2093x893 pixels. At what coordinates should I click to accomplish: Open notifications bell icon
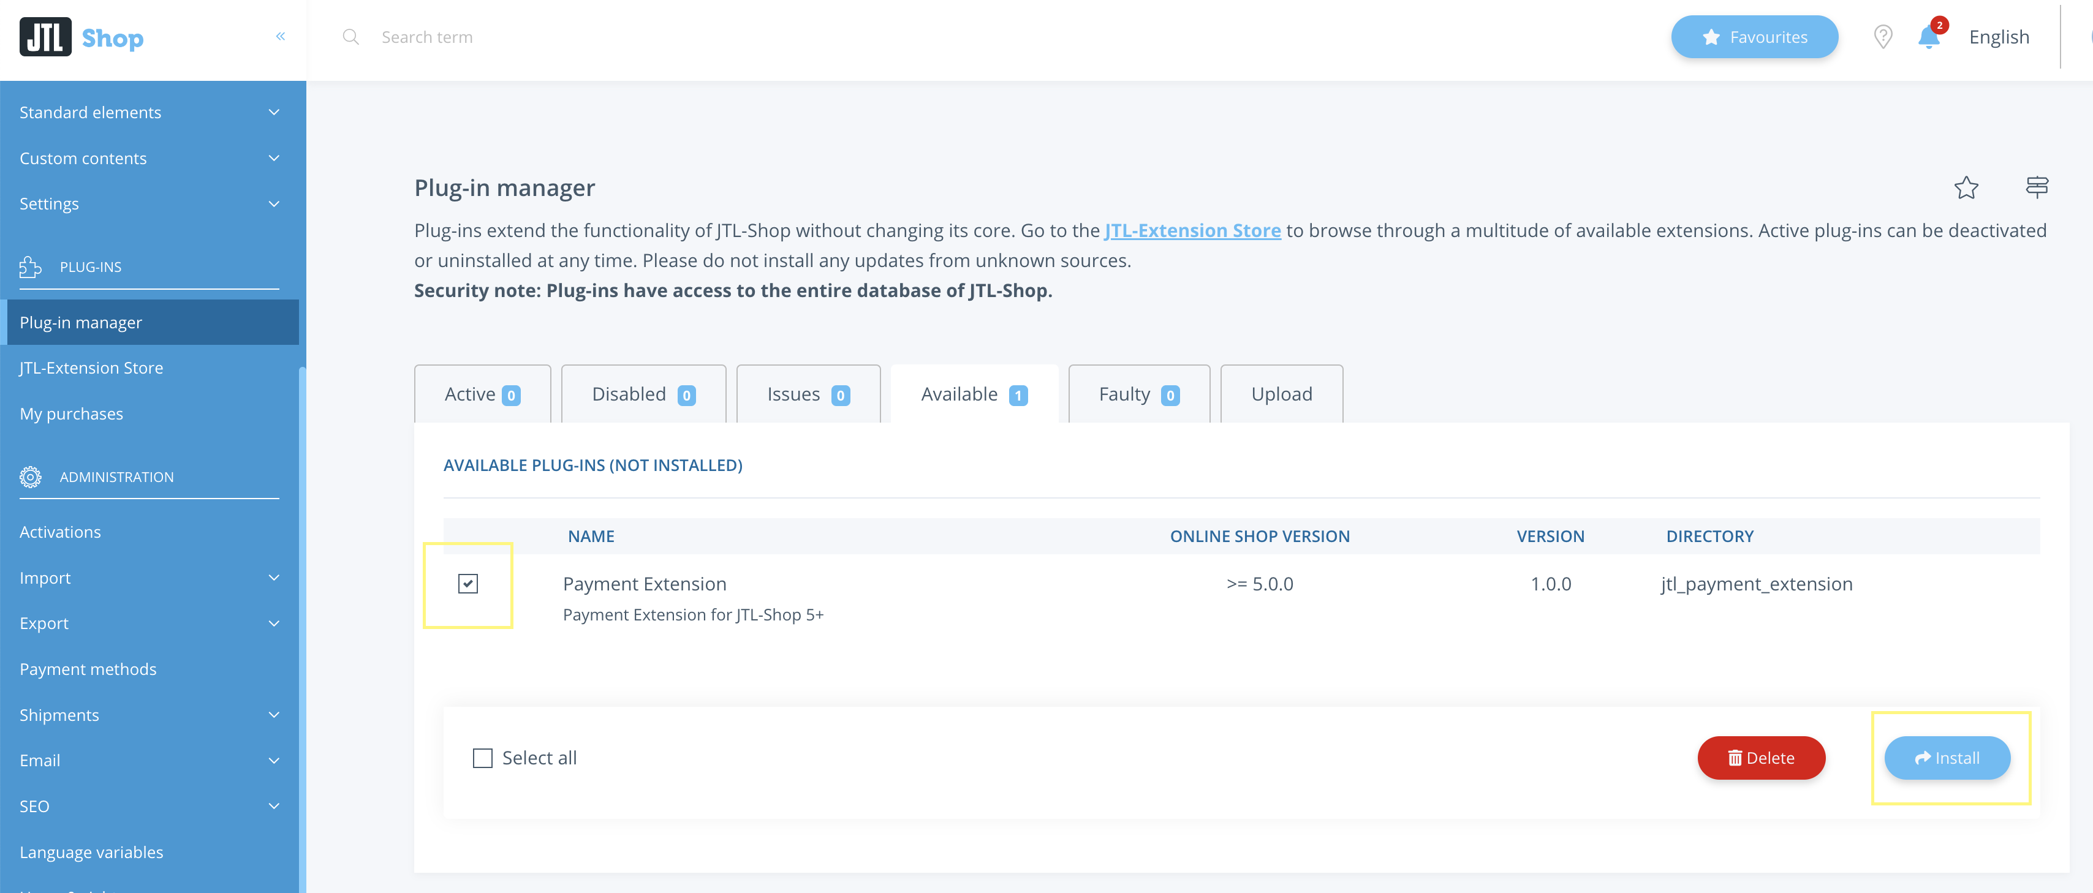pyautogui.click(x=1929, y=37)
